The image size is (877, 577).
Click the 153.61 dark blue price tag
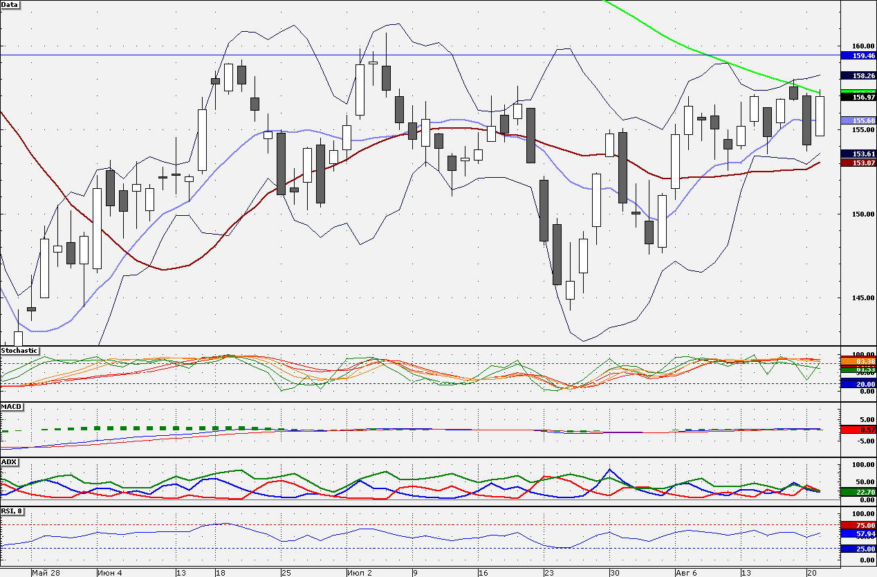(857, 154)
